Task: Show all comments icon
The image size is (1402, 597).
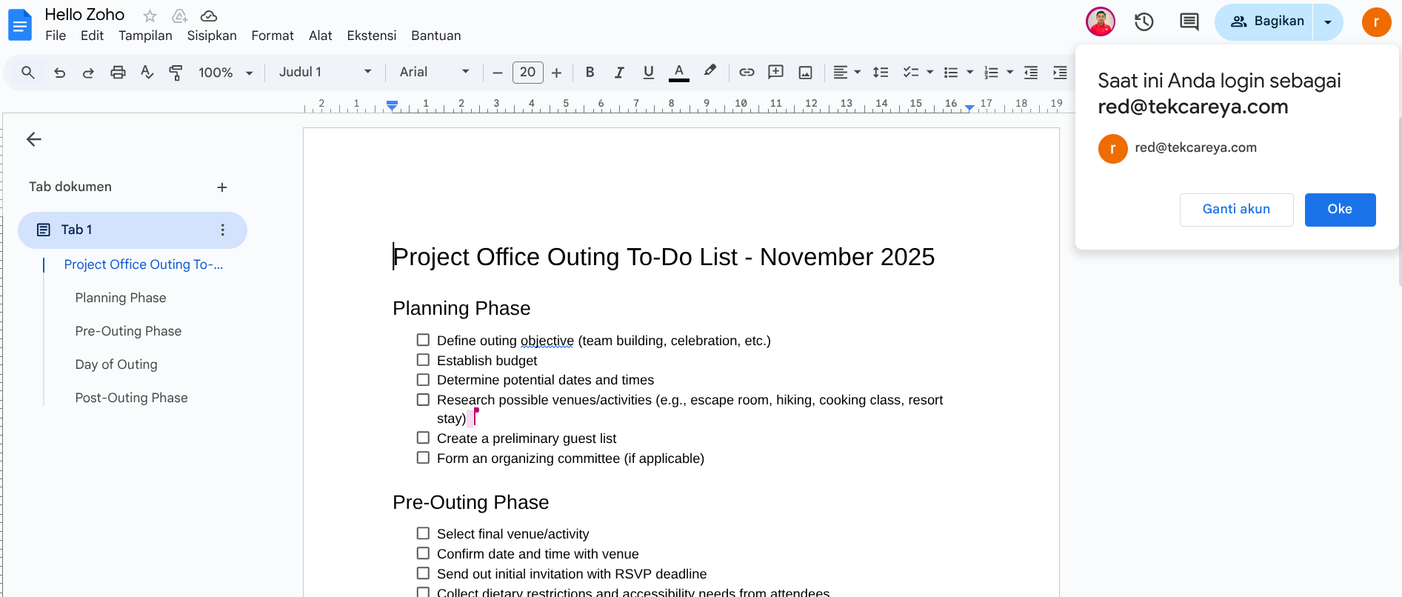Action: tap(1189, 21)
